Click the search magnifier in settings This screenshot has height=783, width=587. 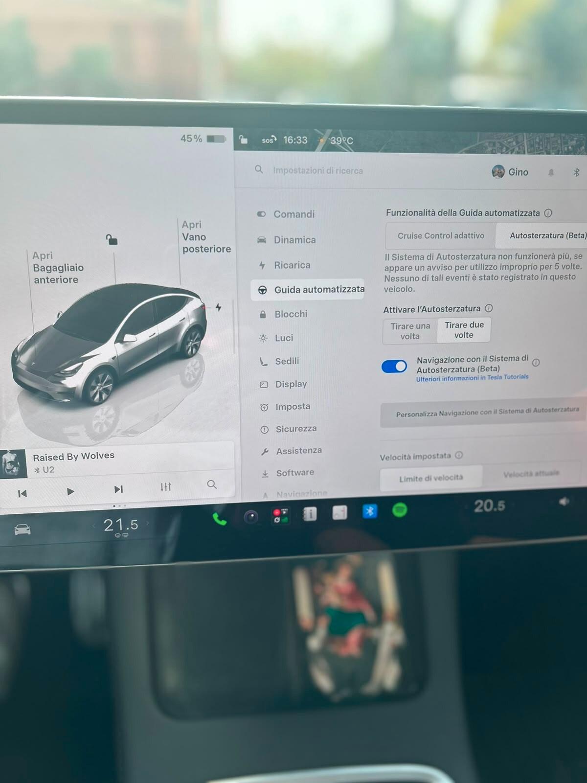[x=259, y=169]
